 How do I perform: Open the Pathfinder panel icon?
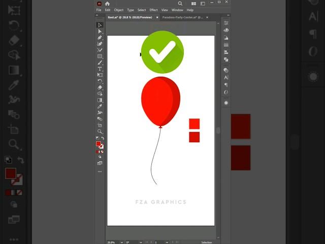[226, 59]
